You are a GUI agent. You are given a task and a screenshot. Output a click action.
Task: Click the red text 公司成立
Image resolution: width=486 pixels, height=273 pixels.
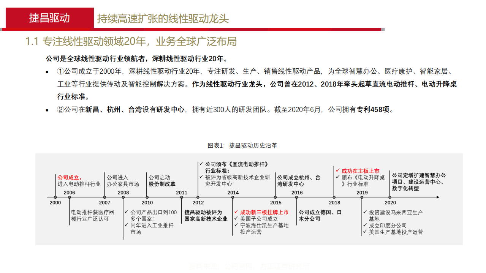68,177
